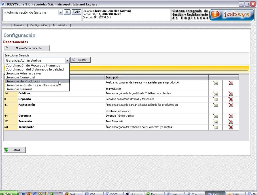The height and width of the screenshot is (195, 257).
Task: Edit the Facturación department row
Action: pos(215,105)
